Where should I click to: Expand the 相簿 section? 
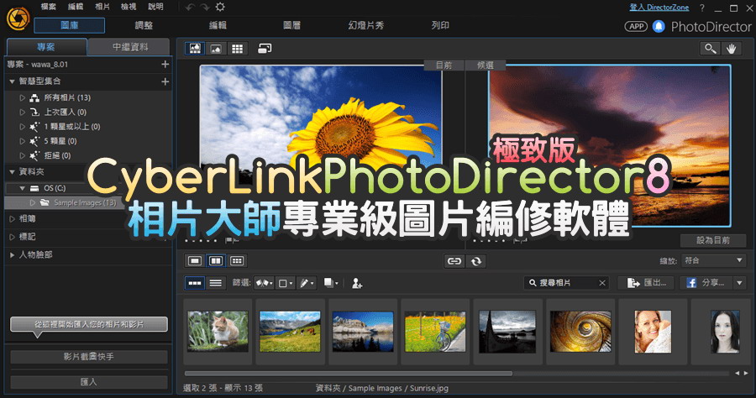[x=12, y=219]
